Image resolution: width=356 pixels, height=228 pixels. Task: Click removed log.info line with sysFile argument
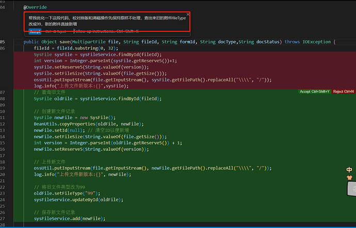tap(82, 86)
